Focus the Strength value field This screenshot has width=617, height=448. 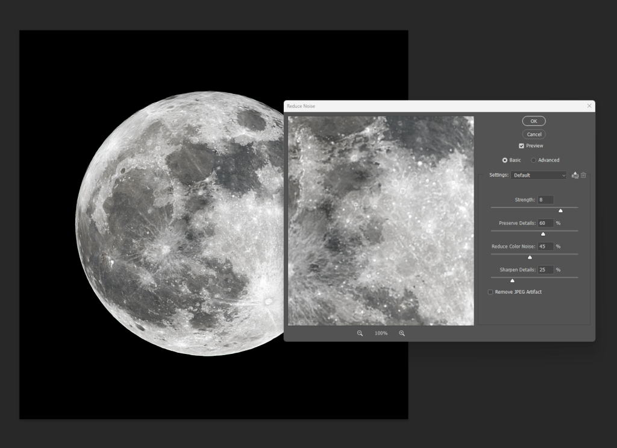[x=545, y=200]
